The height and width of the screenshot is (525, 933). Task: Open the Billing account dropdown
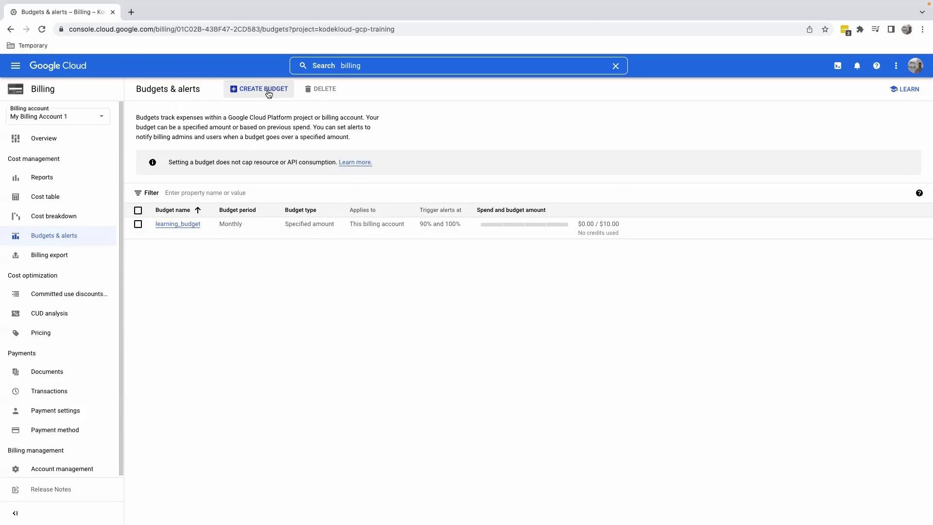(x=58, y=116)
